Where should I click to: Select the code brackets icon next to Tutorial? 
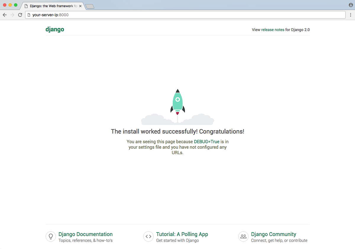149,236
